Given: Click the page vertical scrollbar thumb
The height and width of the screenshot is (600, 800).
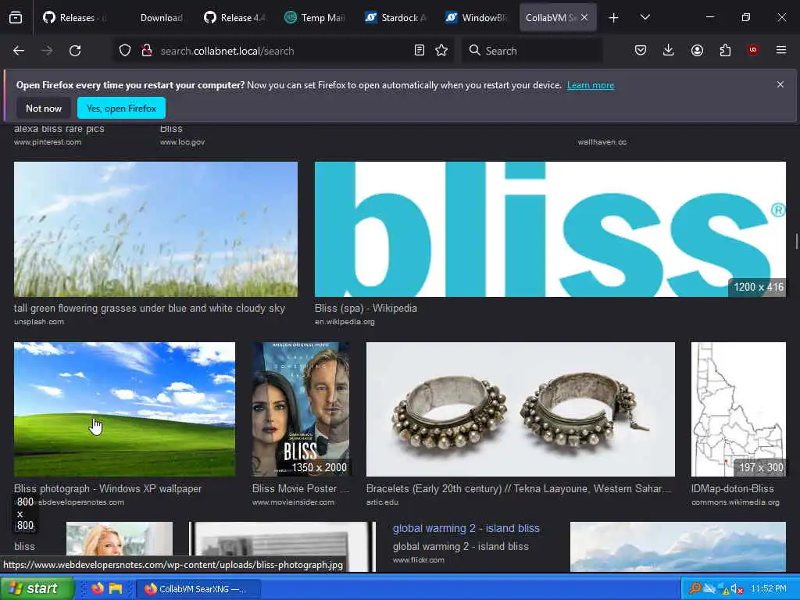Looking at the screenshot, I should pyautogui.click(x=796, y=241).
